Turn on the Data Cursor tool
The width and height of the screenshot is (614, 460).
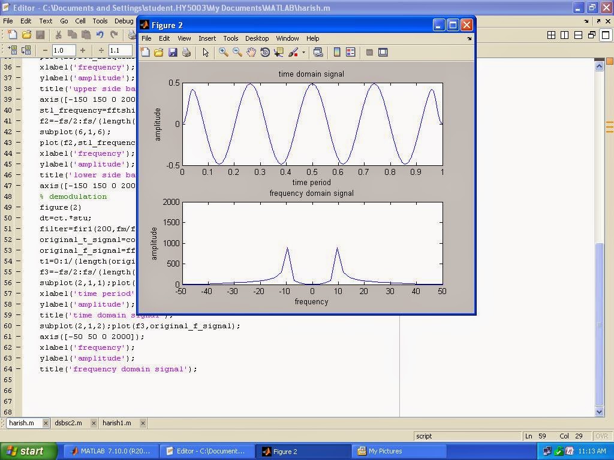pyautogui.click(x=278, y=52)
